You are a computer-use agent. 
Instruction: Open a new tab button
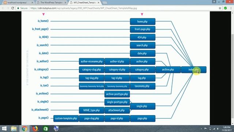[x=105, y=3]
